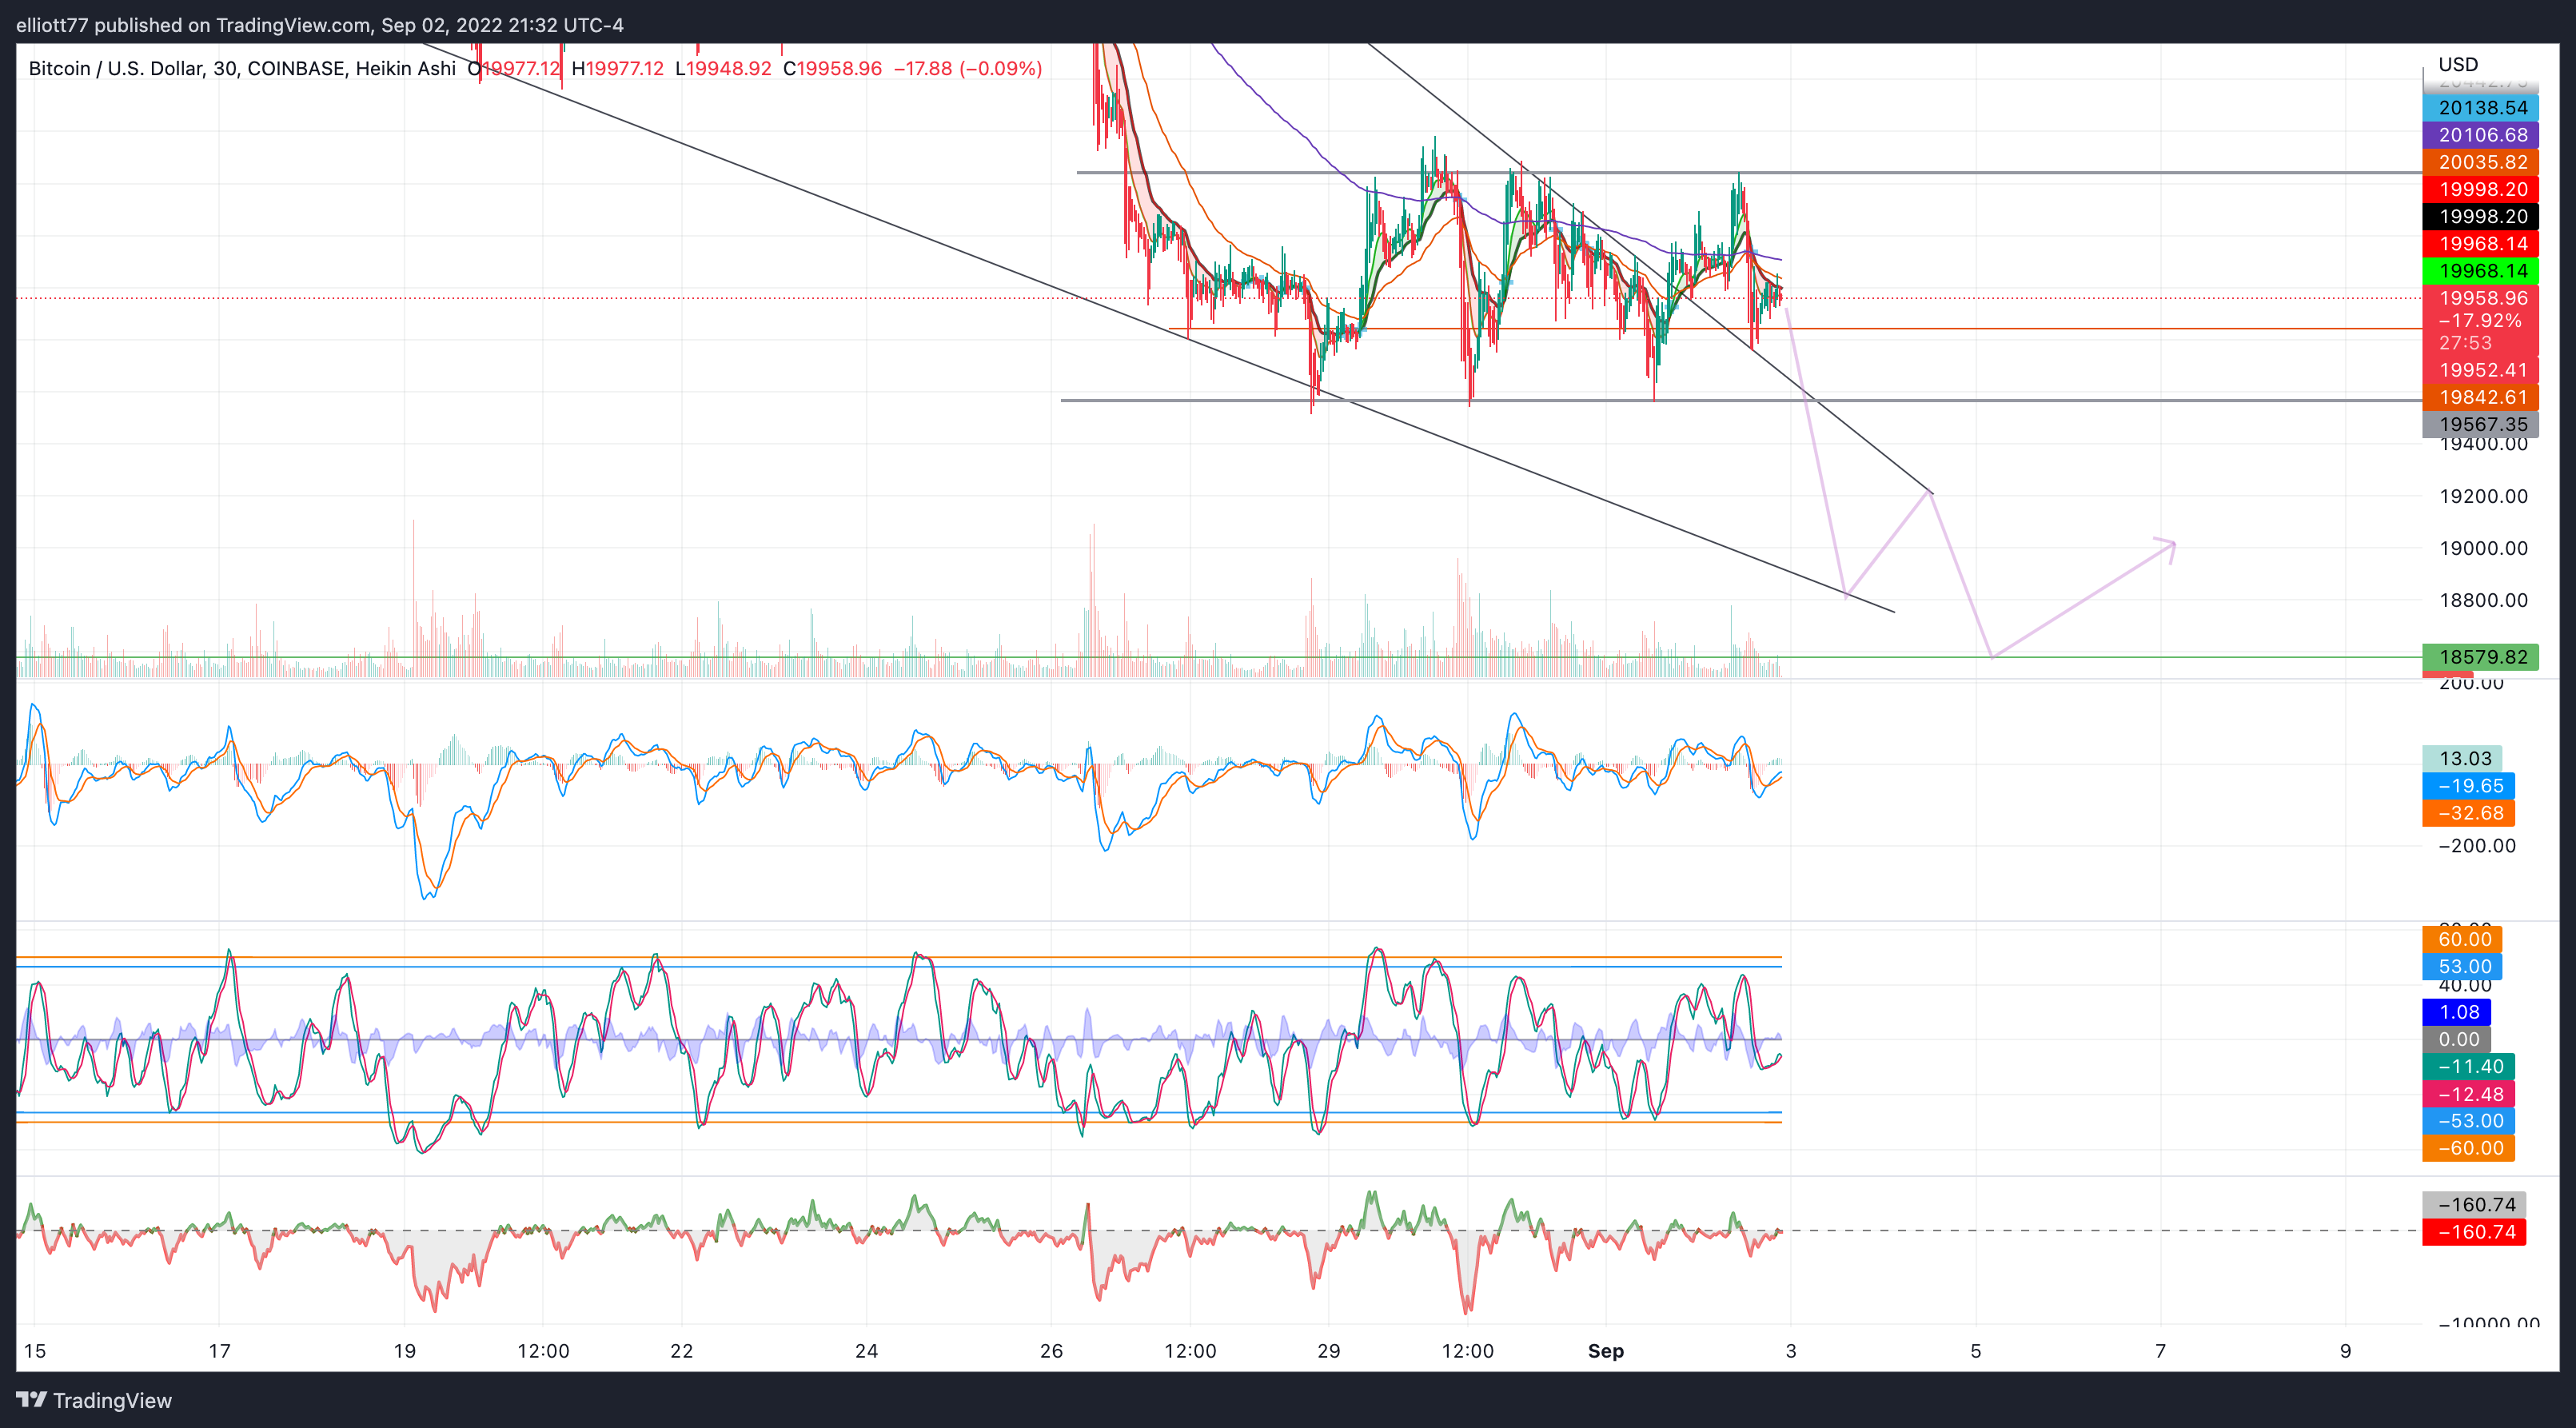
Task: Click the gray 0.00 oscillator label
Action: coord(2456,1039)
